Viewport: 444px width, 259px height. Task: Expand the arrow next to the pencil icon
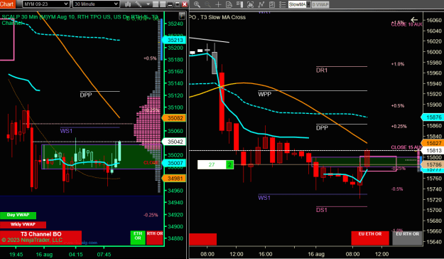pyautogui.click(x=148, y=4)
